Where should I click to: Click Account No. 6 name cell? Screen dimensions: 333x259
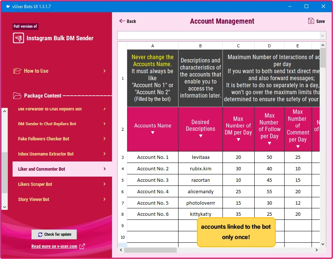[x=153, y=214]
